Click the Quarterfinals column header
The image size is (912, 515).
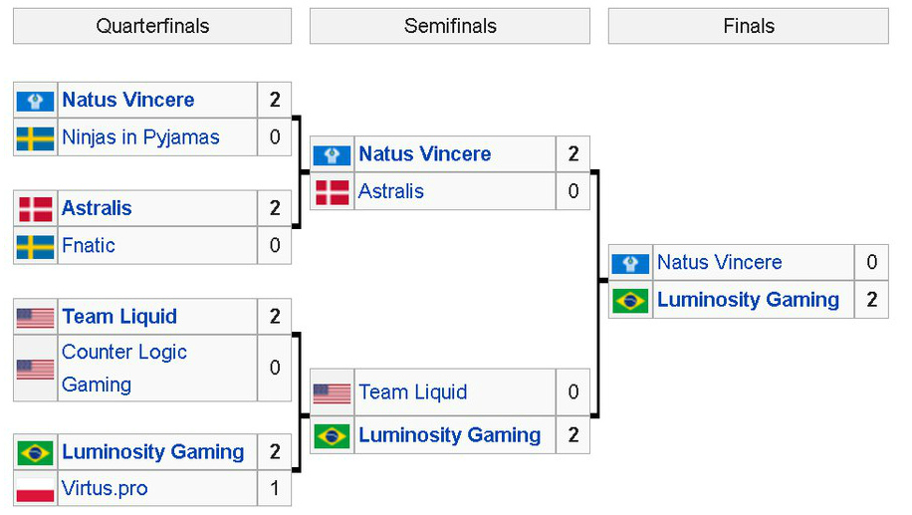[152, 26]
